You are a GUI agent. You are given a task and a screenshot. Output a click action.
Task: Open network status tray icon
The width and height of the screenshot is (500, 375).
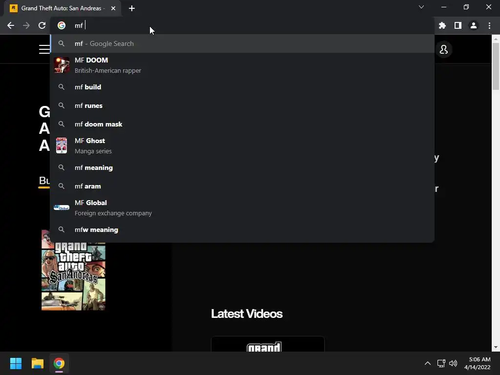coord(441,363)
